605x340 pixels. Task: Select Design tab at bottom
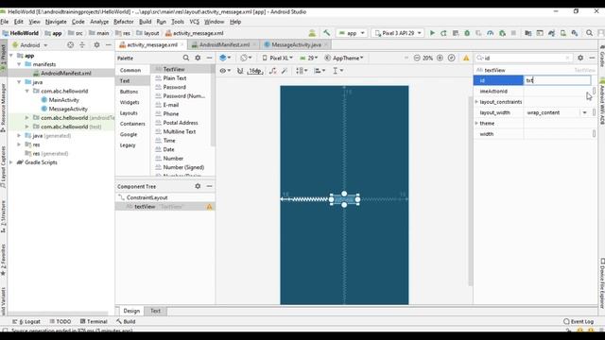click(x=131, y=311)
